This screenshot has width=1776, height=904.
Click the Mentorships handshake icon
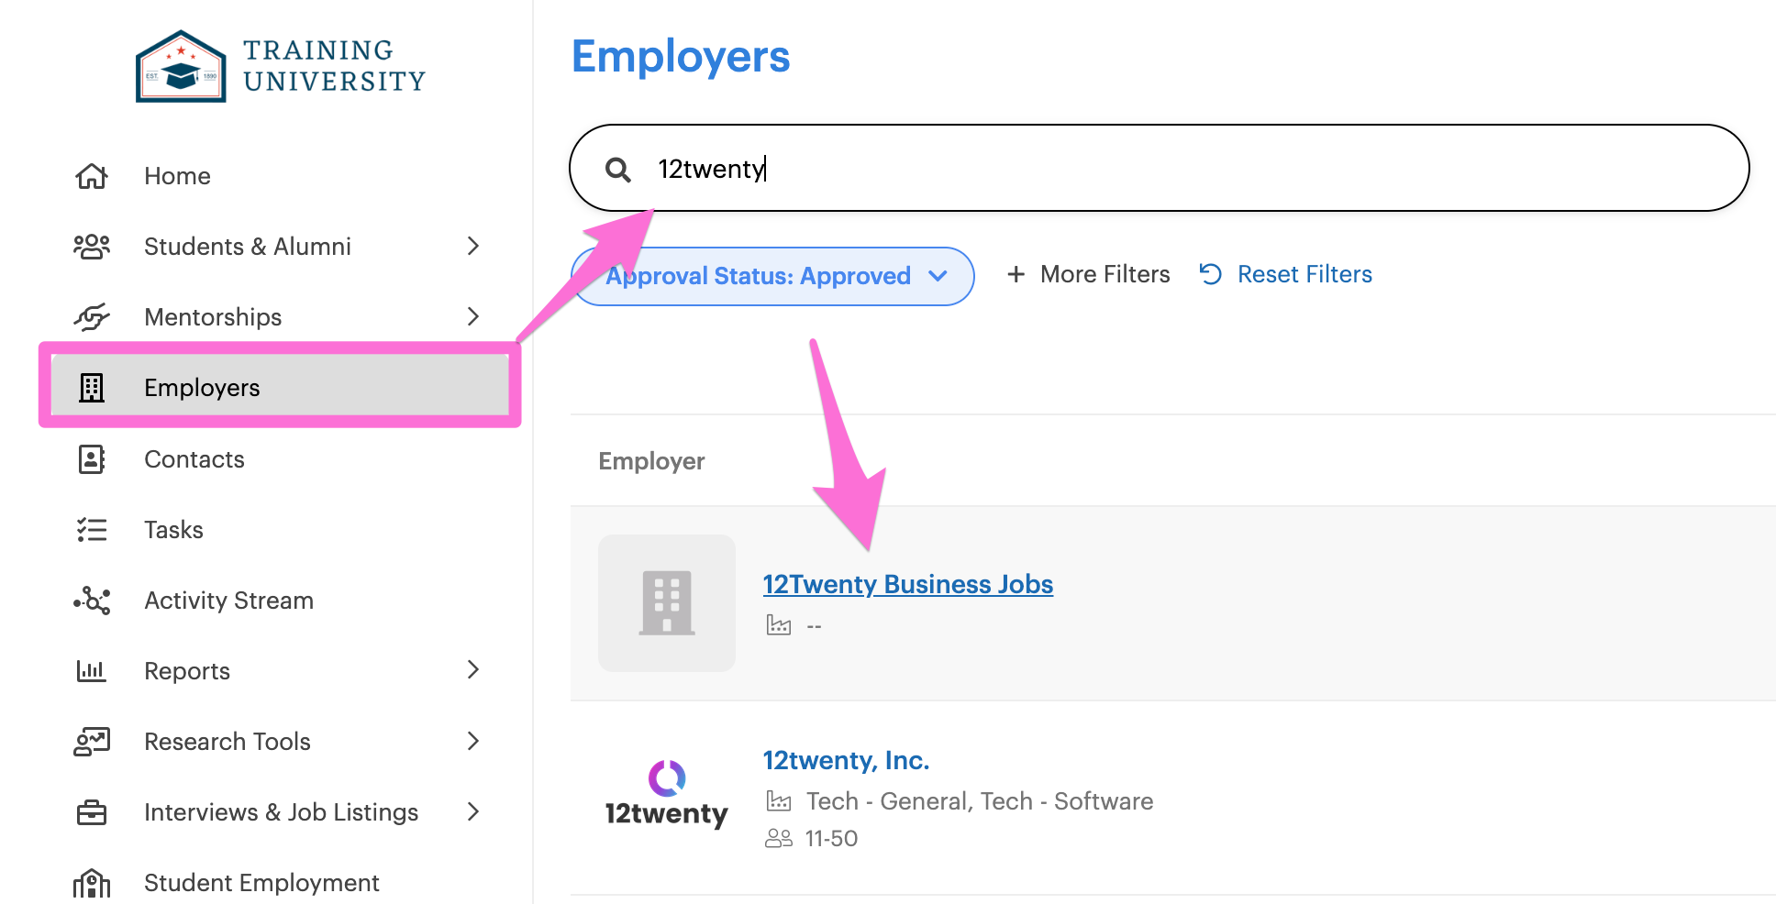point(92,317)
